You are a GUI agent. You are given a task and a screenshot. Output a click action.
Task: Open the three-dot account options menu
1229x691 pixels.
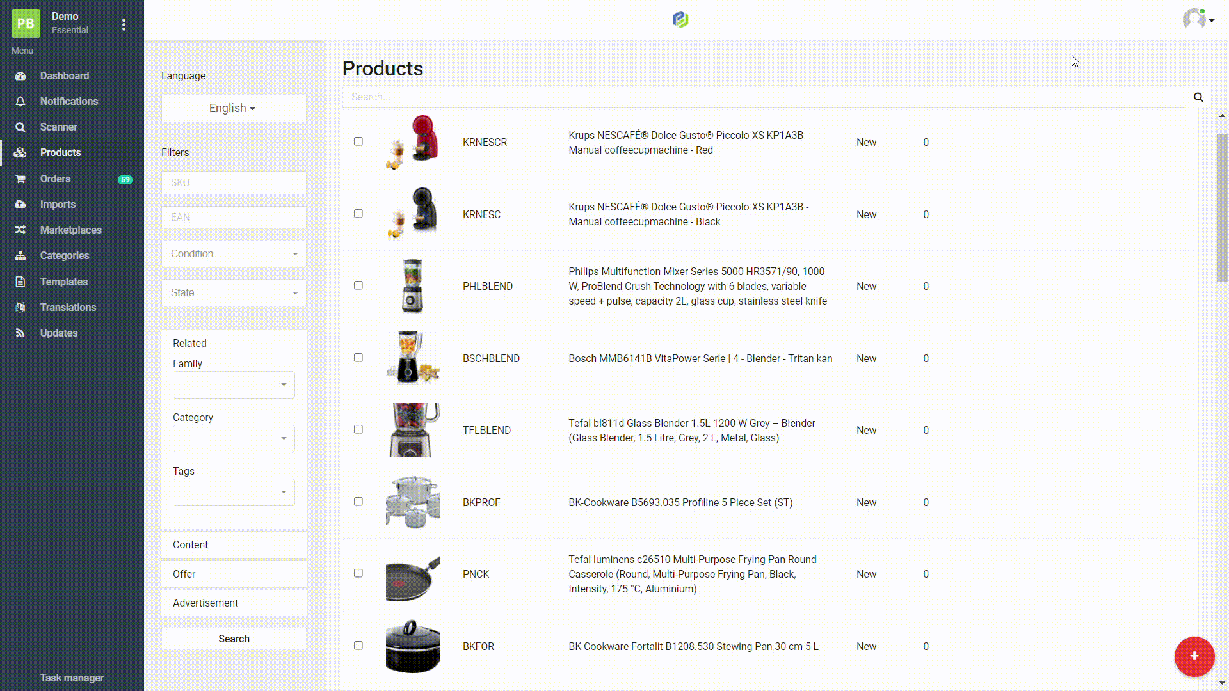(x=124, y=24)
